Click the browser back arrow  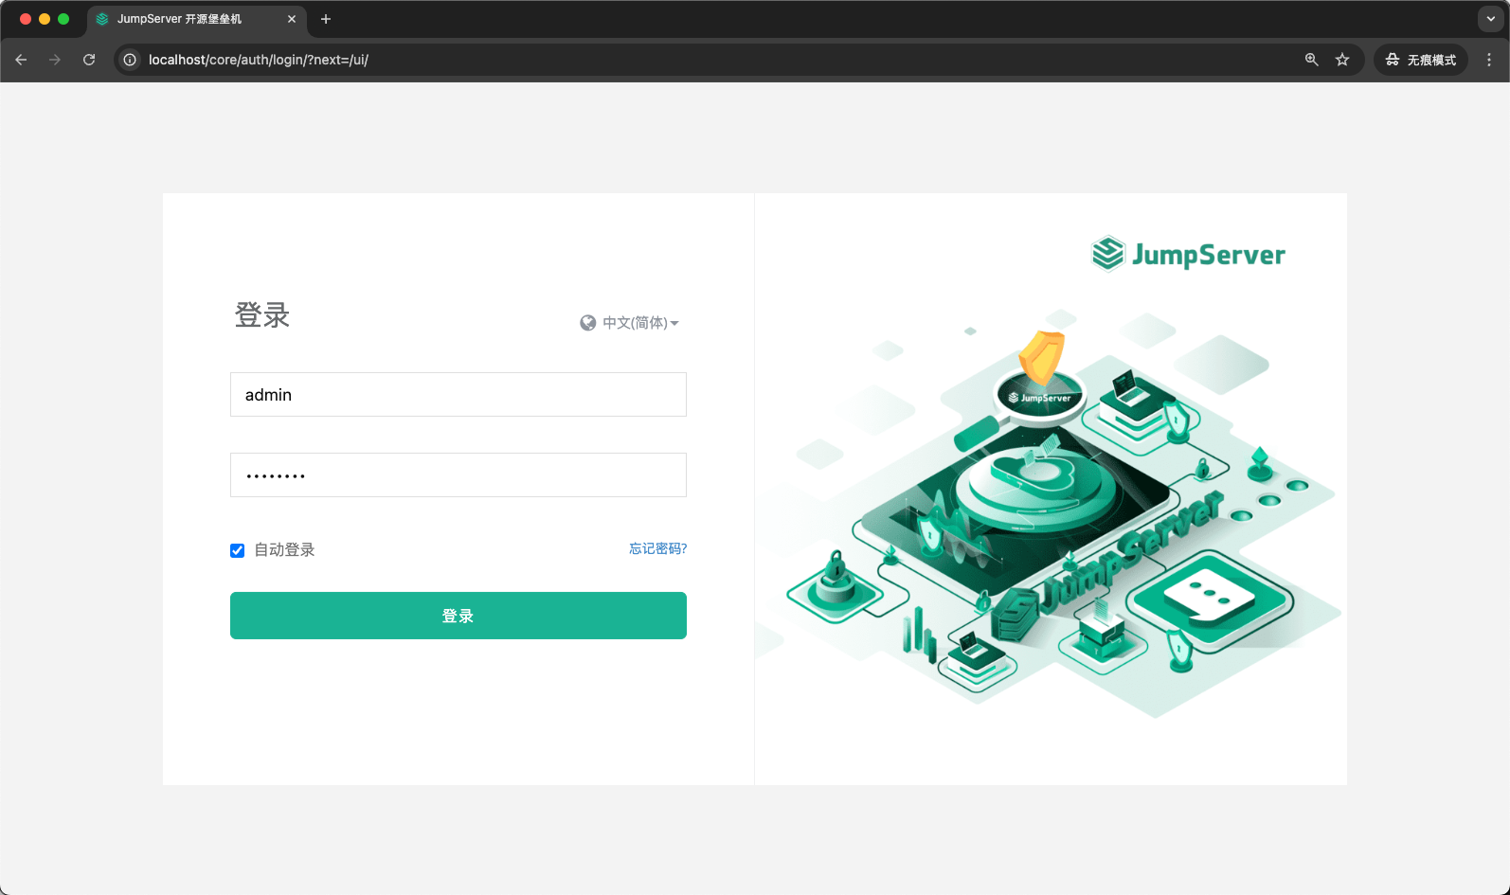21,60
